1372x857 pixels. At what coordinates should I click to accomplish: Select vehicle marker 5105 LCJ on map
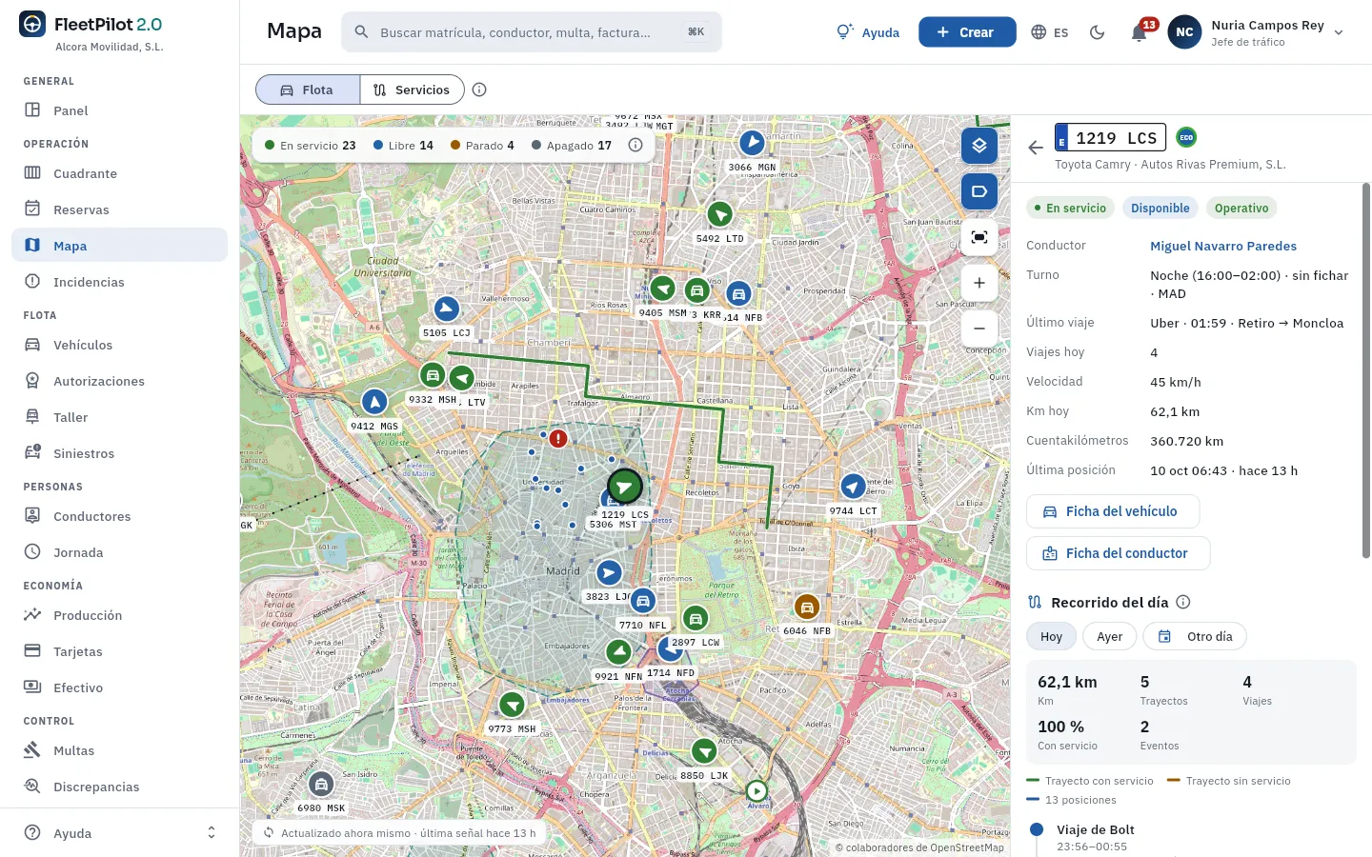coord(446,309)
